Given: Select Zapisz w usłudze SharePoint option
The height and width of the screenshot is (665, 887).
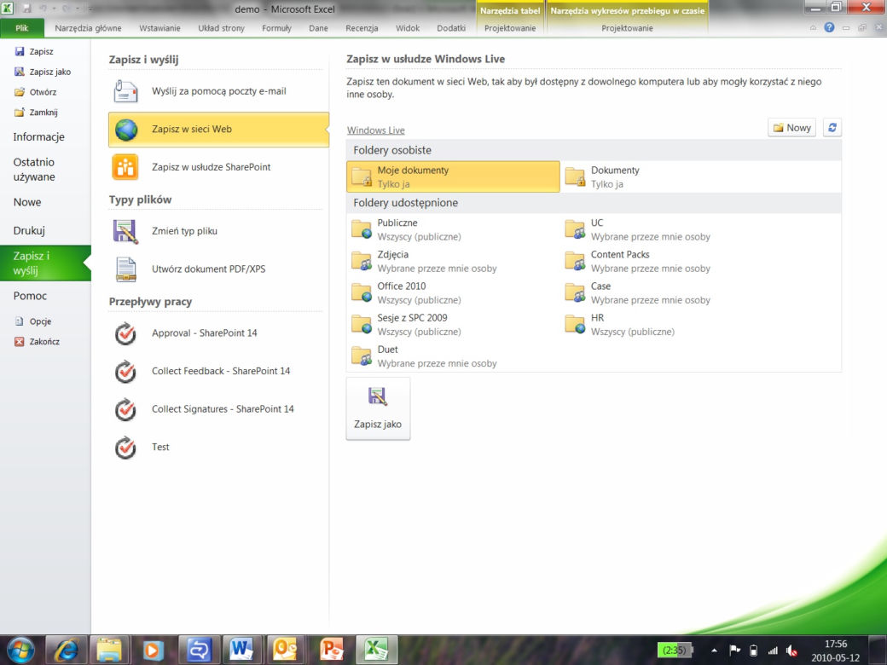Looking at the screenshot, I should [x=218, y=167].
